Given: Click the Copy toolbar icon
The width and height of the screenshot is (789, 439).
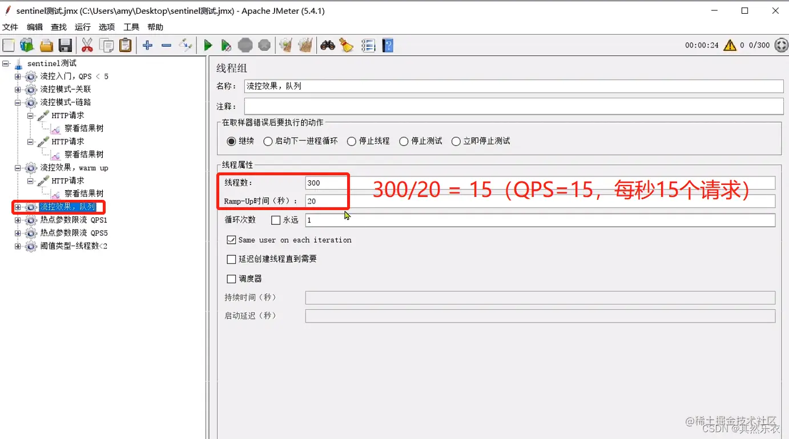Looking at the screenshot, I should point(106,45).
